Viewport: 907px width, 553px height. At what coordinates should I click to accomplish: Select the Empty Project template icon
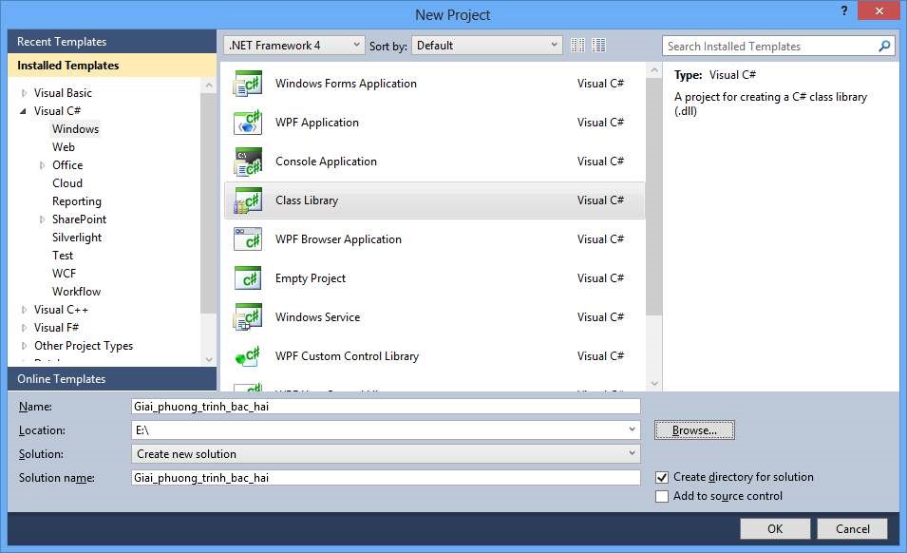click(x=248, y=278)
